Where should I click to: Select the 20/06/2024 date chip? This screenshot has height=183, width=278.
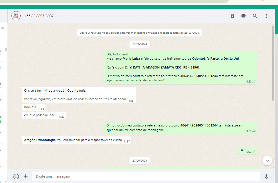tap(140, 44)
